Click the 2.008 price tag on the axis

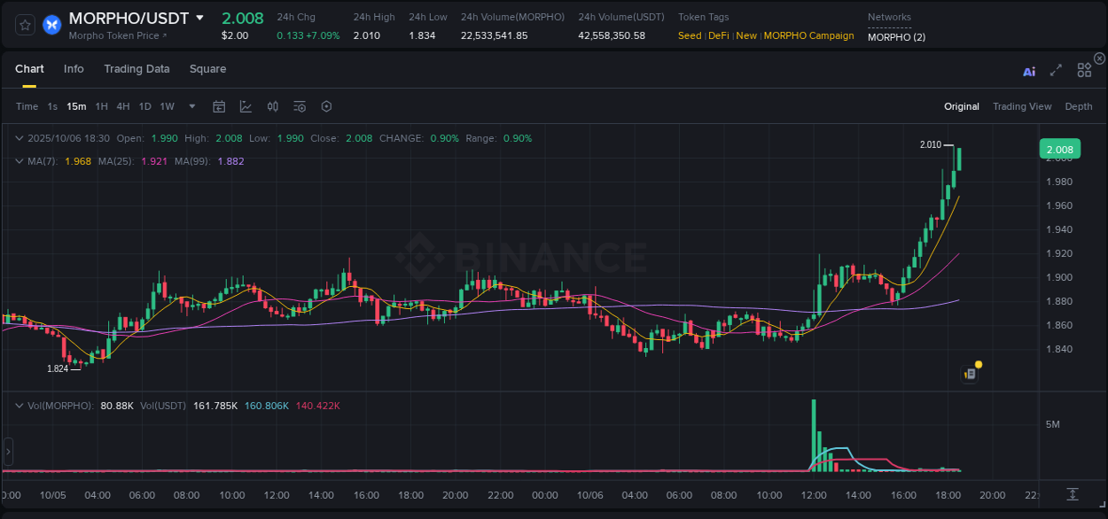[1060, 149]
